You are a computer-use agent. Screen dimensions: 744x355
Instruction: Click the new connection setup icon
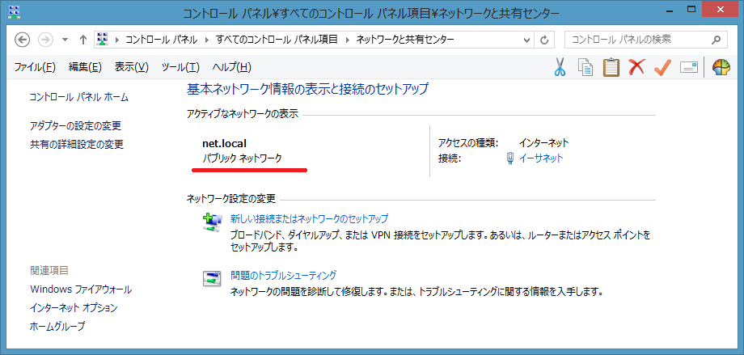[211, 223]
